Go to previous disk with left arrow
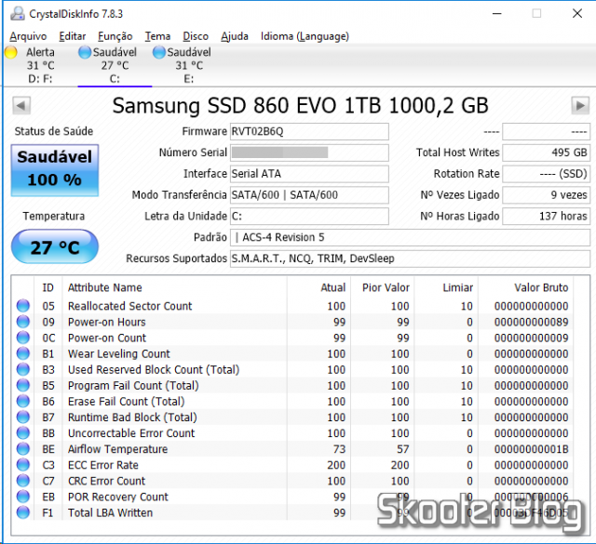The height and width of the screenshot is (544, 596). (21, 105)
